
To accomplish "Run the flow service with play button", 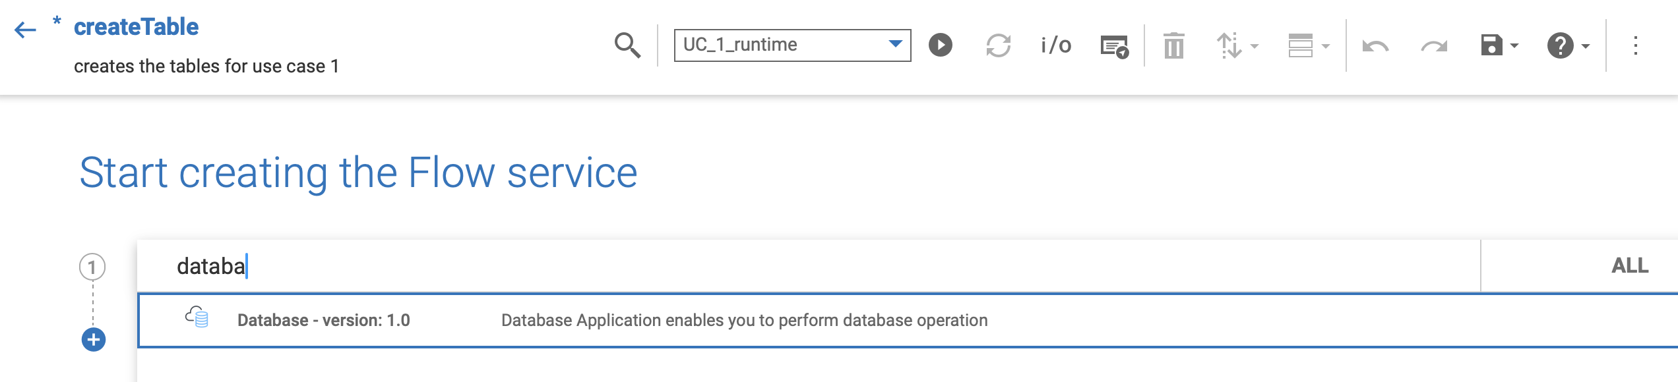I will 941,45.
